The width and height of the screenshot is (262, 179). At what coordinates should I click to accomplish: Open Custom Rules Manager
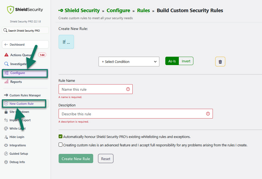pyautogui.click(x=25, y=95)
